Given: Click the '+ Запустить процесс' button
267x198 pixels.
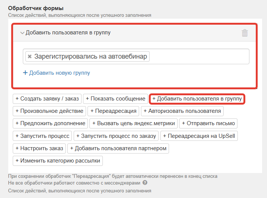Looking at the screenshot, I should click(x=42, y=136).
